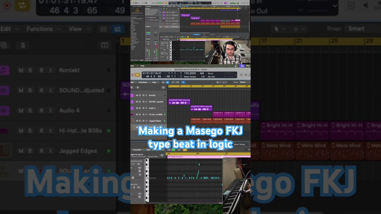The height and width of the screenshot is (214, 381).
Task: Toggle the MIDI In icon in Piano Roll
Action: pos(168,150)
